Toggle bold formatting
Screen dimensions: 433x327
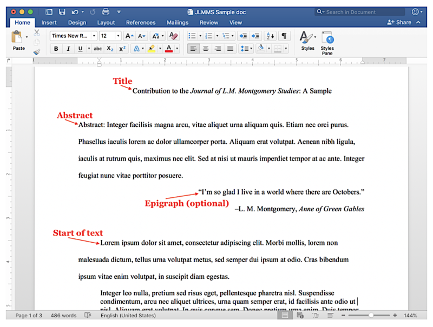56,49
